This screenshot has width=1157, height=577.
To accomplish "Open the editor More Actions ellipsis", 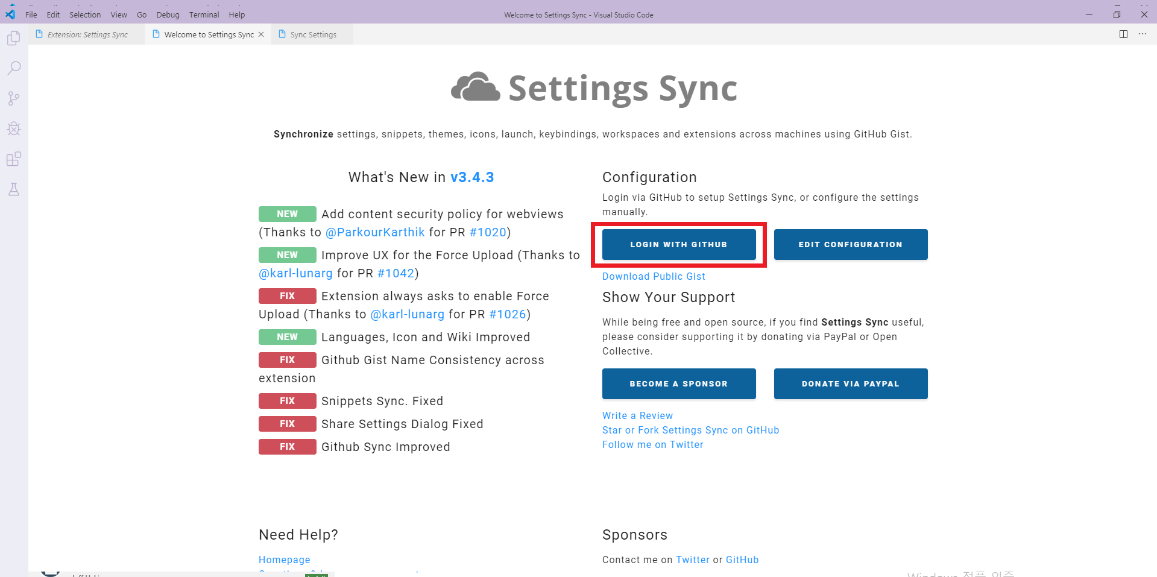I will pyautogui.click(x=1143, y=34).
